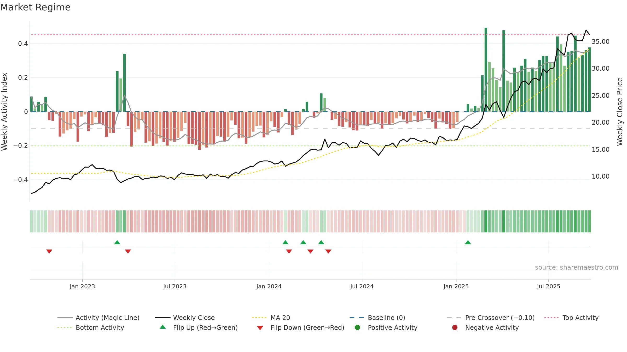Click the Activity (Magic Line) legend entry
This screenshot has width=627, height=352.
(98, 318)
